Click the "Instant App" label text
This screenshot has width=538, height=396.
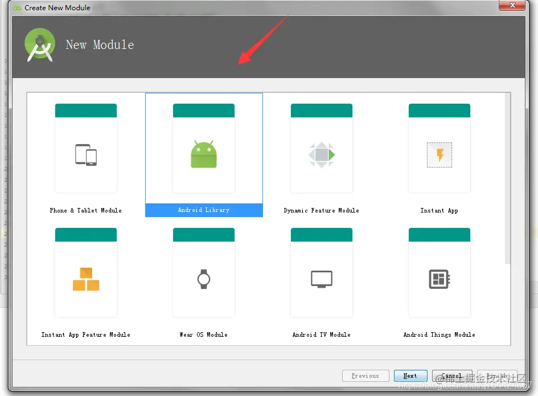click(x=439, y=210)
